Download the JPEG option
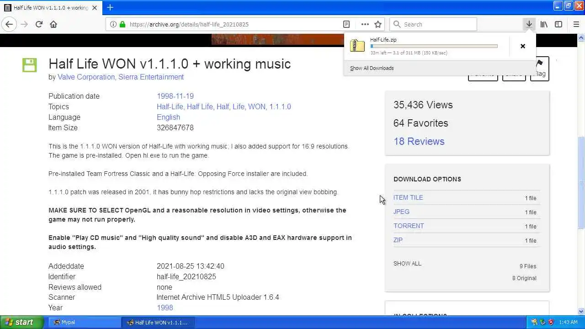The width and height of the screenshot is (585, 329). pos(401,212)
